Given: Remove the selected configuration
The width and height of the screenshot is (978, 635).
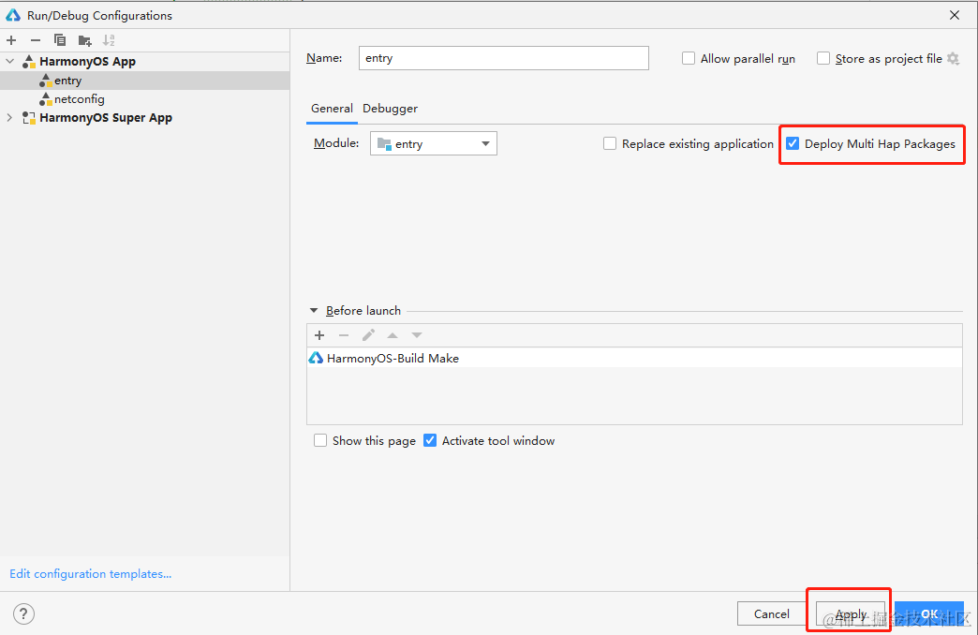Looking at the screenshot, I should point(36,40).
